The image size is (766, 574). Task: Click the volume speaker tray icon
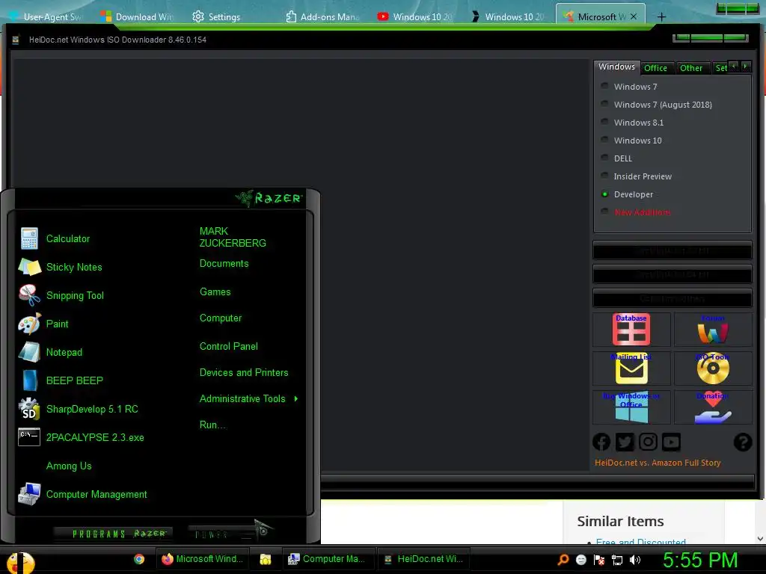pyautogui.click(x=635, y=560)
